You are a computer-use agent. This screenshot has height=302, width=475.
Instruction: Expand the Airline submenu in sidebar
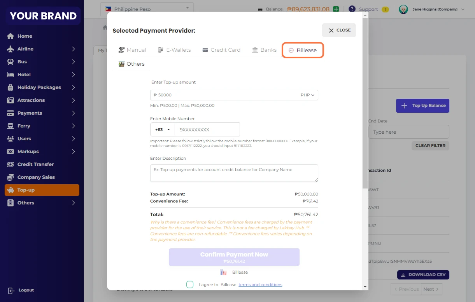[x=73, y=49]
